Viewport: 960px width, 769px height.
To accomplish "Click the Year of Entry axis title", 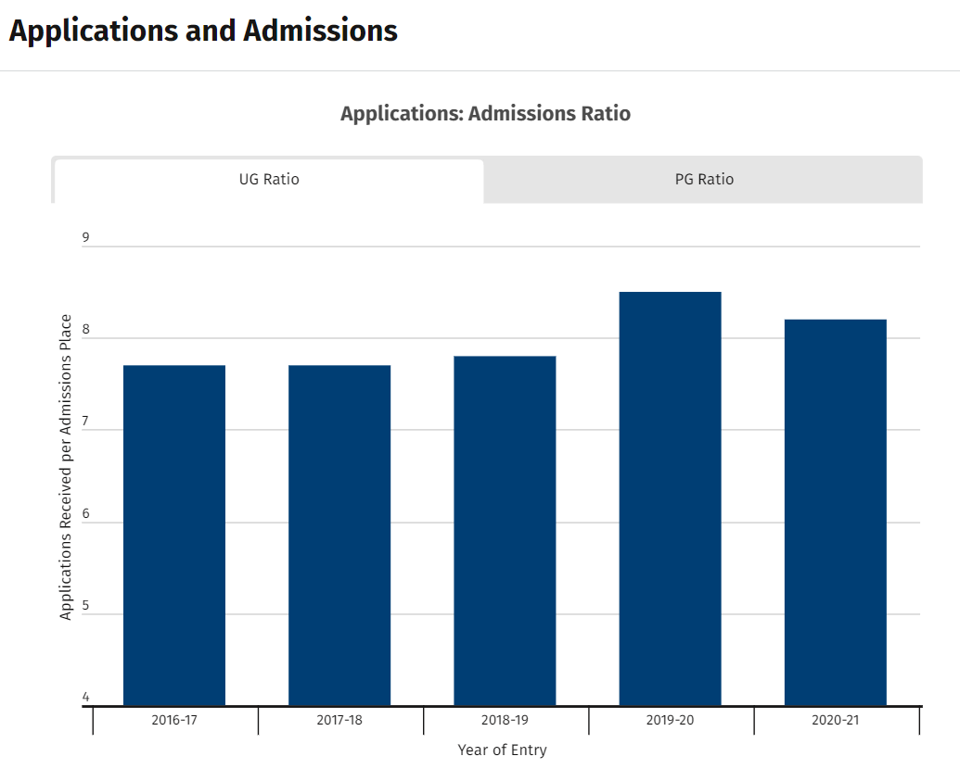I will click(502, 750).
